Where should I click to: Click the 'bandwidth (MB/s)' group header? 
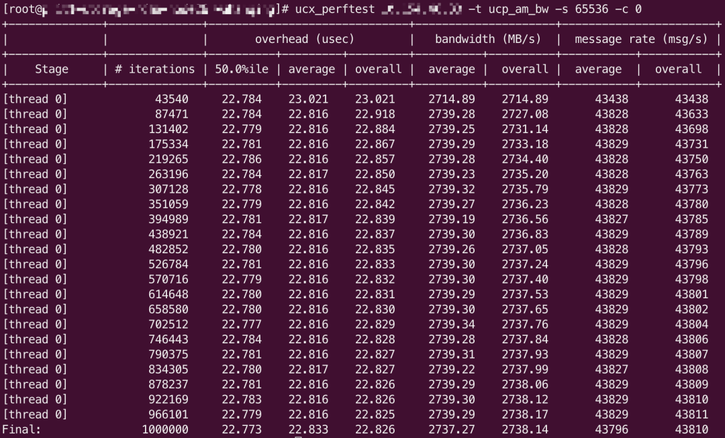(x=488, y=40)
